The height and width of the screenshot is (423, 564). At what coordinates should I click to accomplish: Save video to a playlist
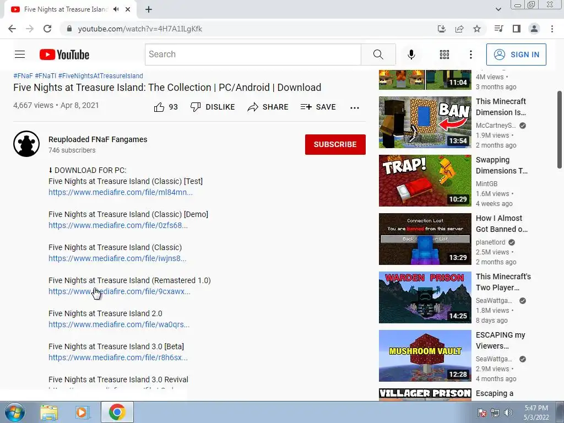tap(318, 107)
